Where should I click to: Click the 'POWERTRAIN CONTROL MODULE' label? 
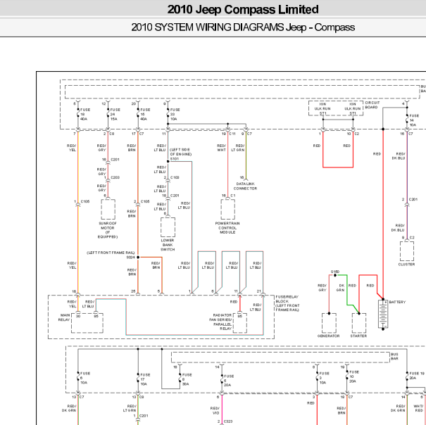[227, 228]
